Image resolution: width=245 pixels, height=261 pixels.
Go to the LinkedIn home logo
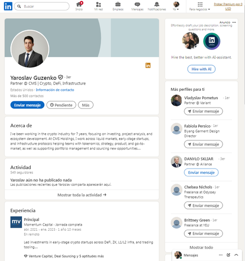point(8,6)
